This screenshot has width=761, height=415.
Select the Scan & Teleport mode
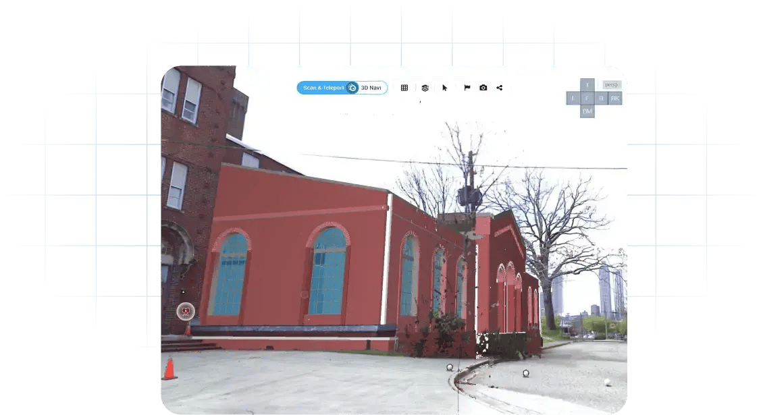323,88
